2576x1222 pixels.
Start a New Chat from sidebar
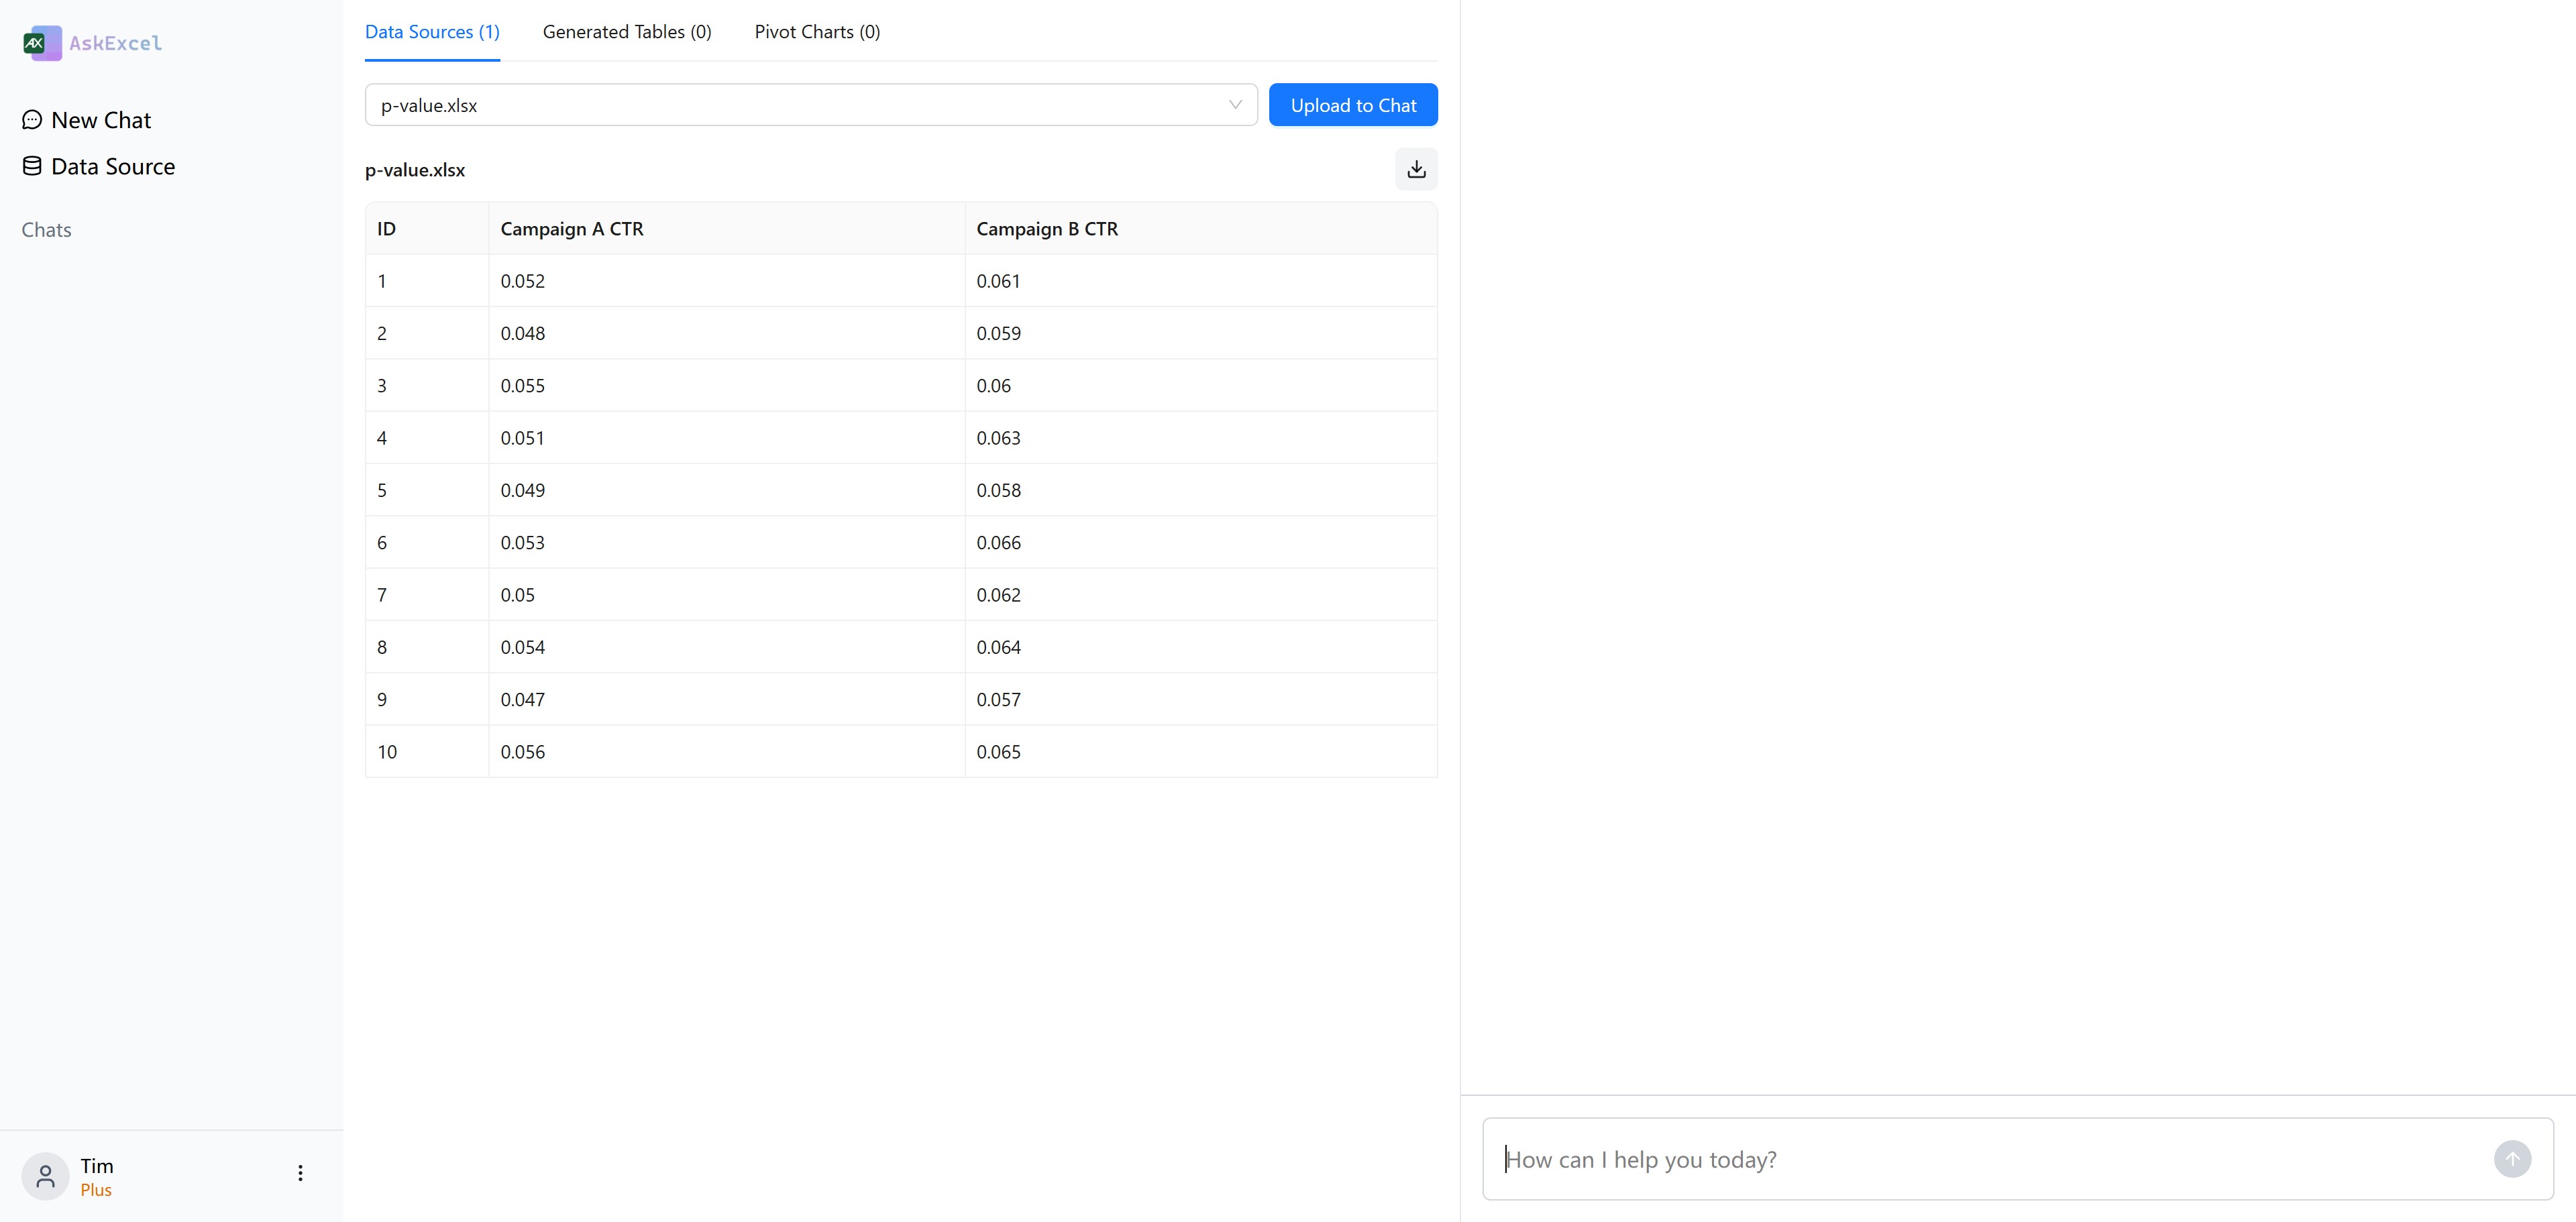[100, 120]
